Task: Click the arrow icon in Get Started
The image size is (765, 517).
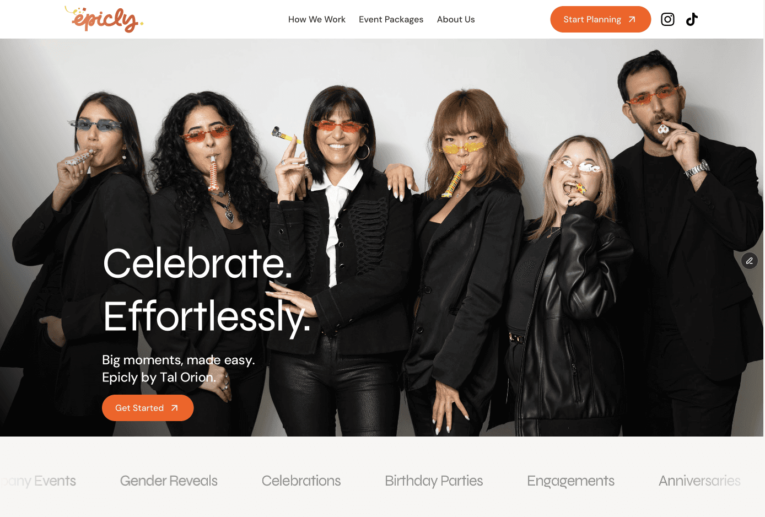Action: pyautogui.click(x=174, y=408)
